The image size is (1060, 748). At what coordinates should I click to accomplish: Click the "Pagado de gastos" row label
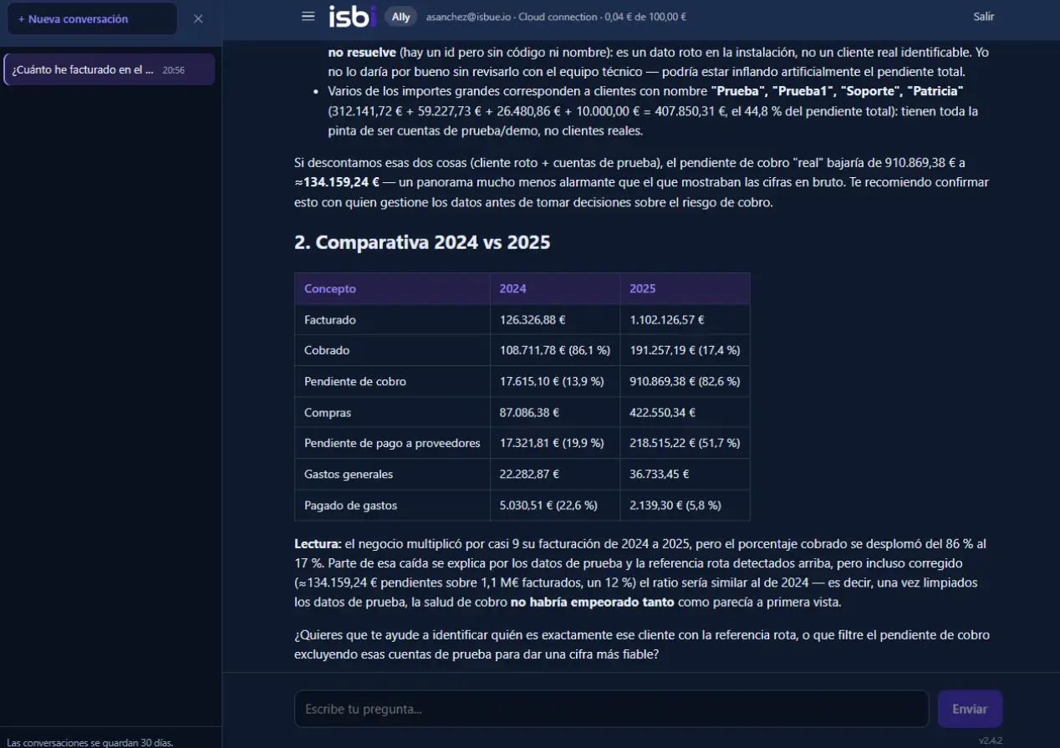[351, 505]
